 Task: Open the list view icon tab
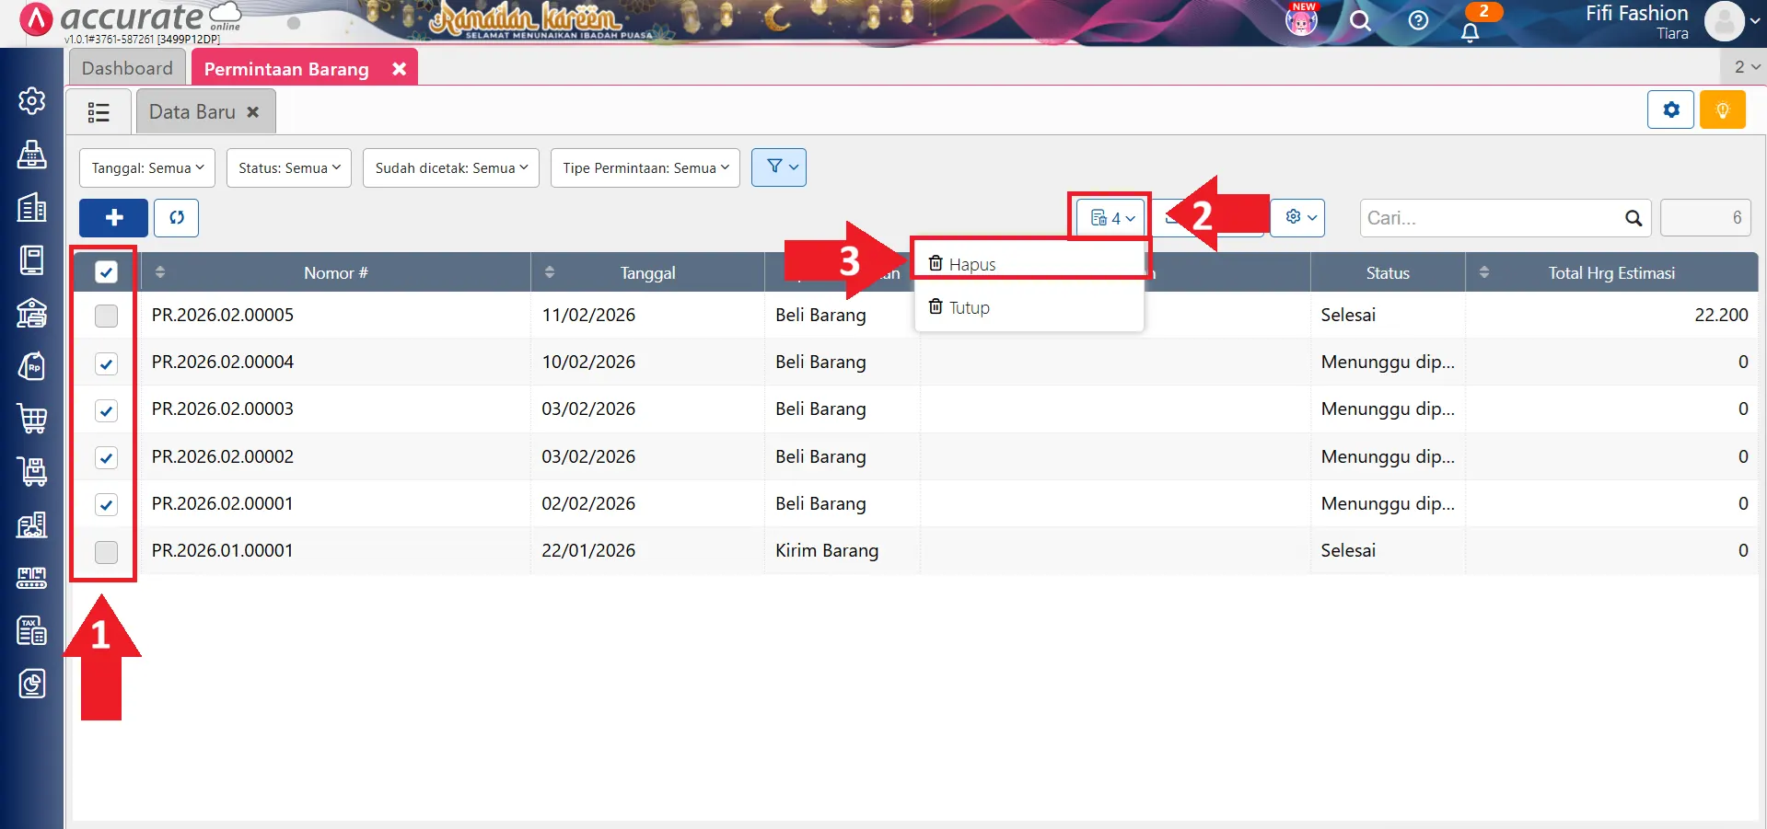coord(99,112)
